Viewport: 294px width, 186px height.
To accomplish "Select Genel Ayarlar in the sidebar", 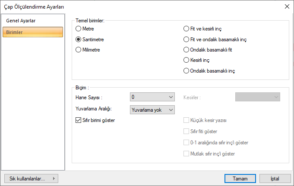I will 21,21.
